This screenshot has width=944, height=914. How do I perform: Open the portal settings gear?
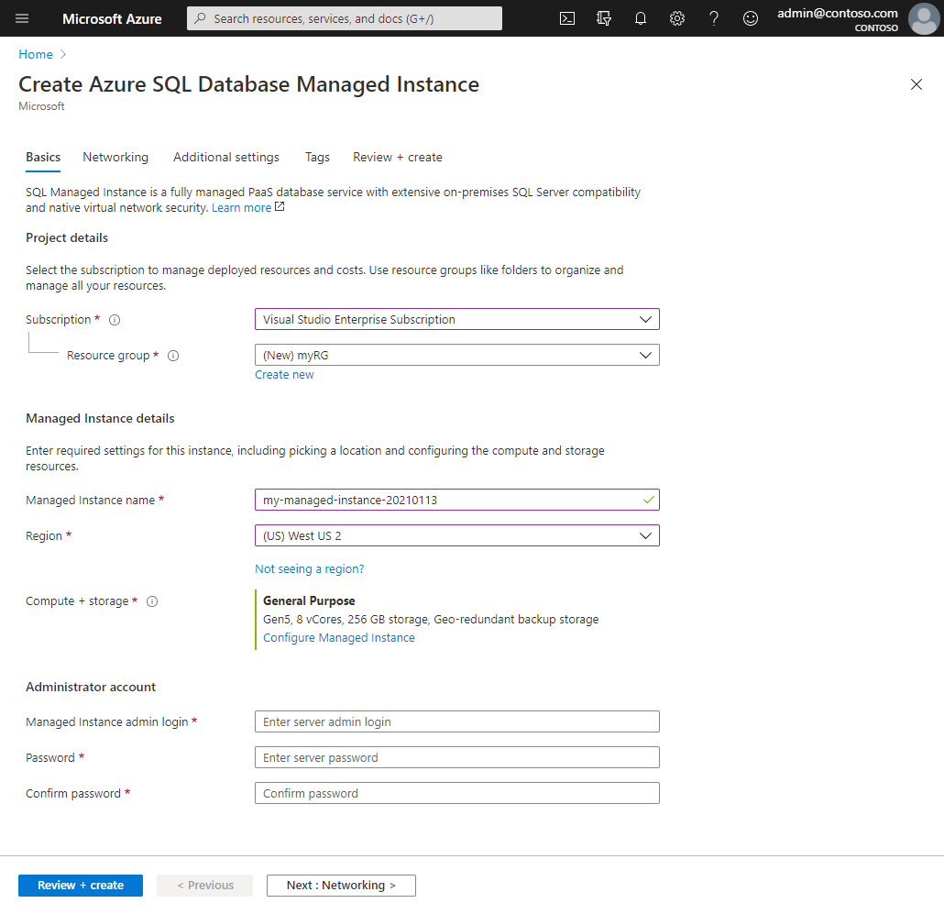coord(676,18)
